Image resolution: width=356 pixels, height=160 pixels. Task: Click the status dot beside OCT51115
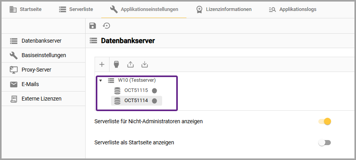click(155, 90)
